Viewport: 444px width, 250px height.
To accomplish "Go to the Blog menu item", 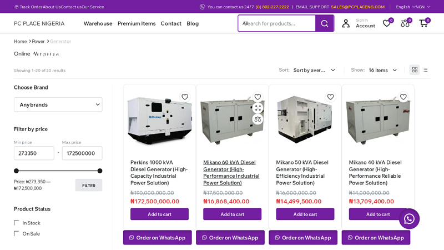I will coord(193,23).
